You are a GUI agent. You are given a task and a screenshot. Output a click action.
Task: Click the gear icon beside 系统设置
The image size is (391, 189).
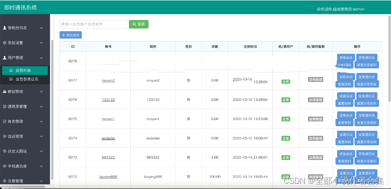4,43
